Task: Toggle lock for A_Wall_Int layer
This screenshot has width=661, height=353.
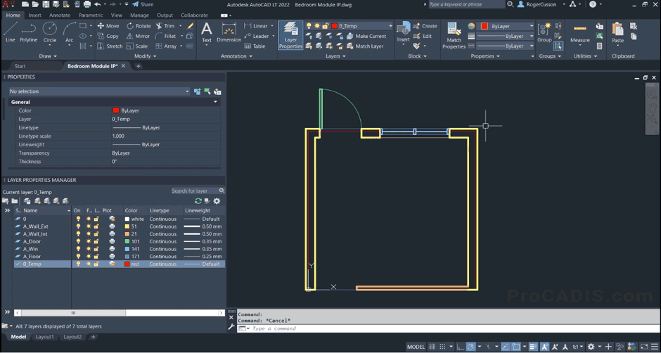Action: coord(96,234)
